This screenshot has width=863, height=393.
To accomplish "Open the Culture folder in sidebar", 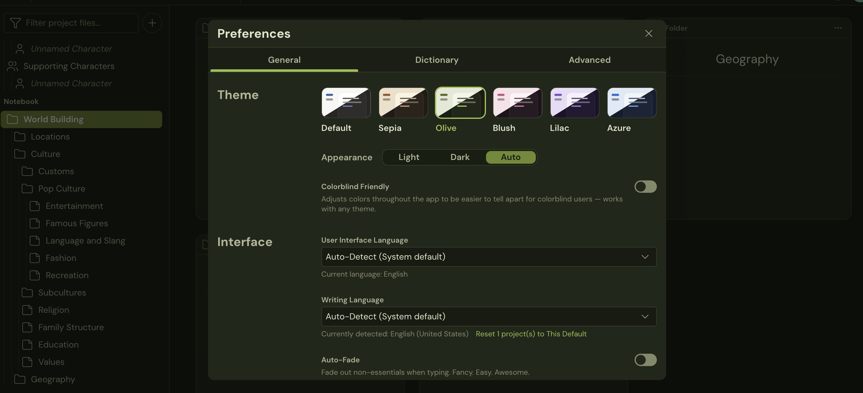I will 46,154.
